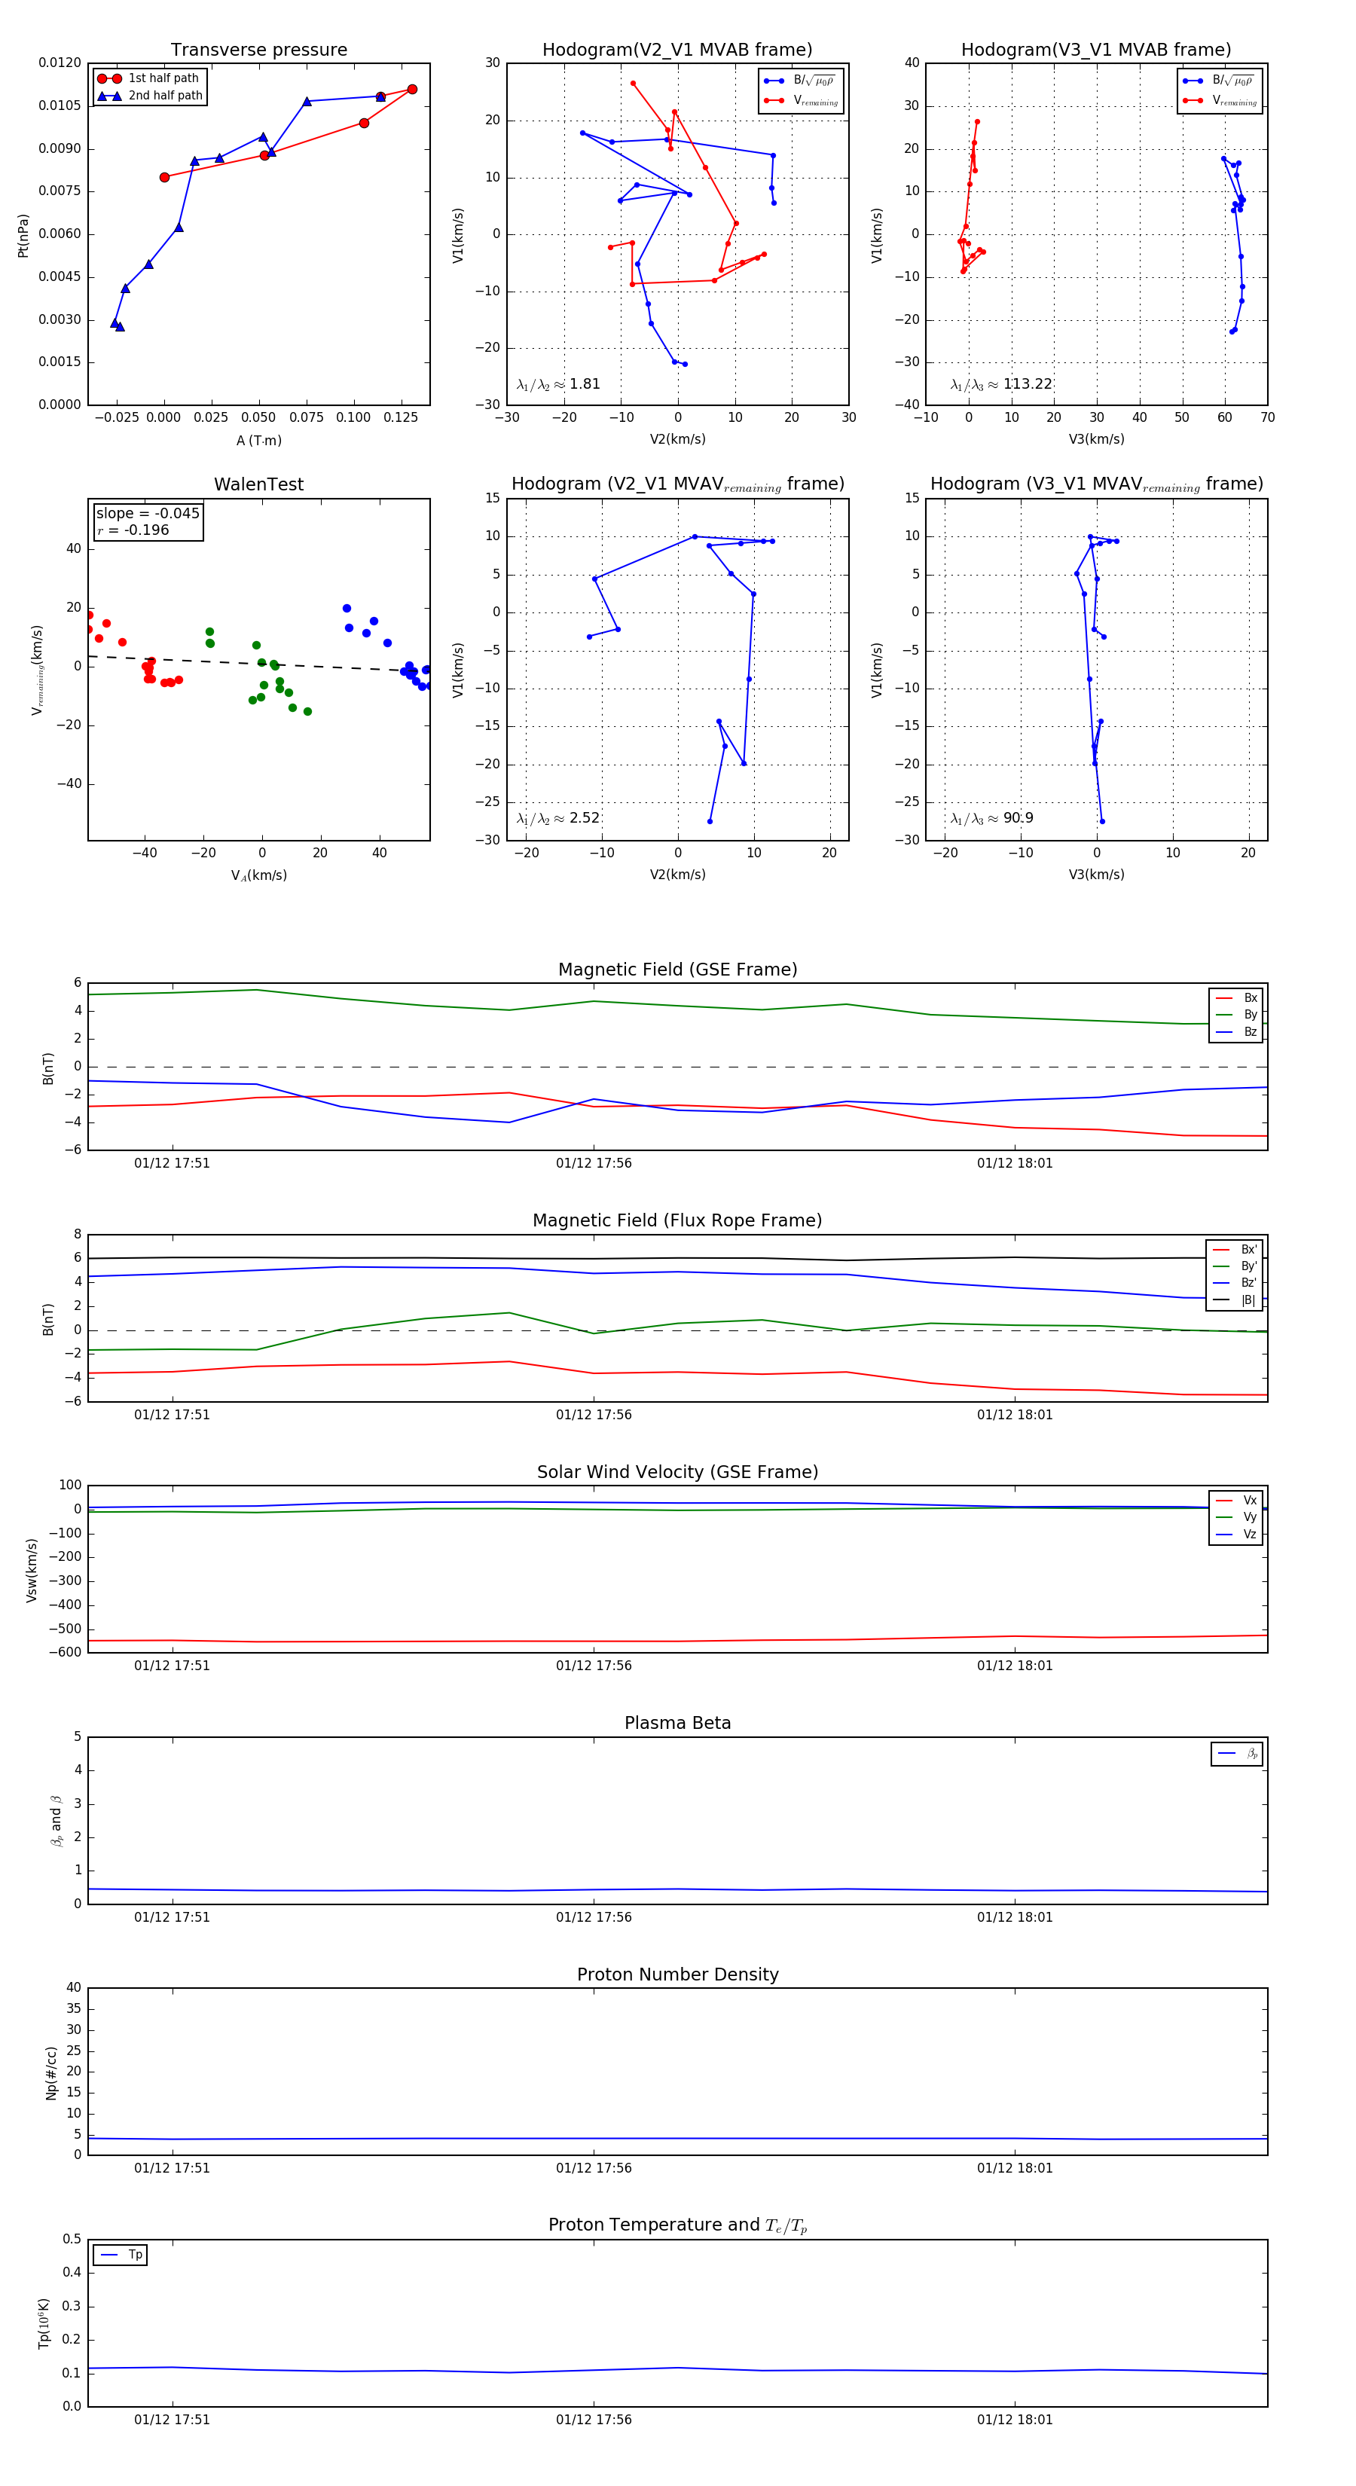Click the Magnetic Field (GSE Frame) title
The height and width of the screenshot is (2486, 1356).
point(677,970)
